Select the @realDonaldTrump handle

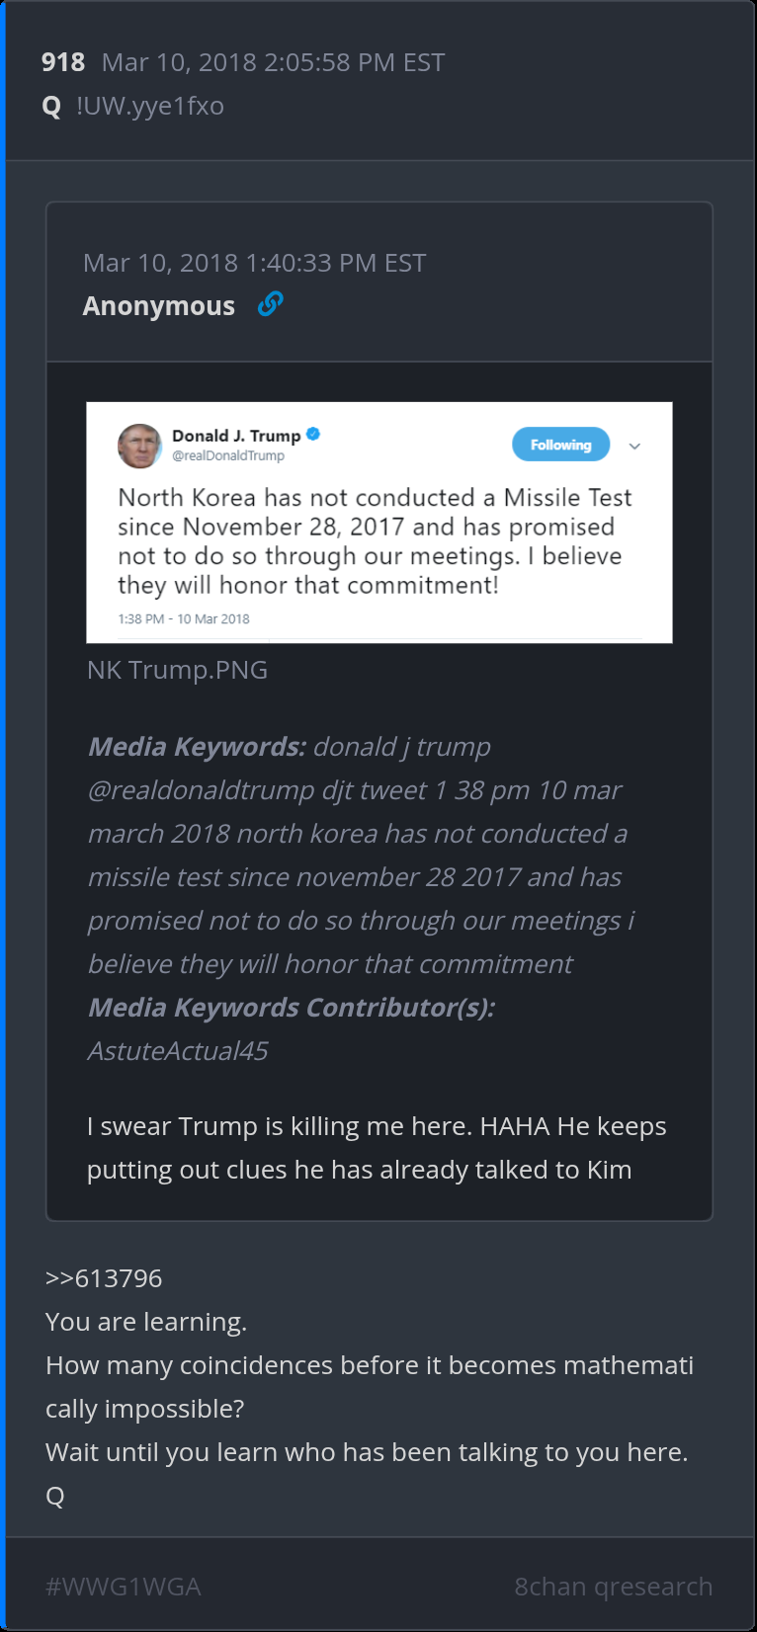pyautogui.click(x=228, y=455)
